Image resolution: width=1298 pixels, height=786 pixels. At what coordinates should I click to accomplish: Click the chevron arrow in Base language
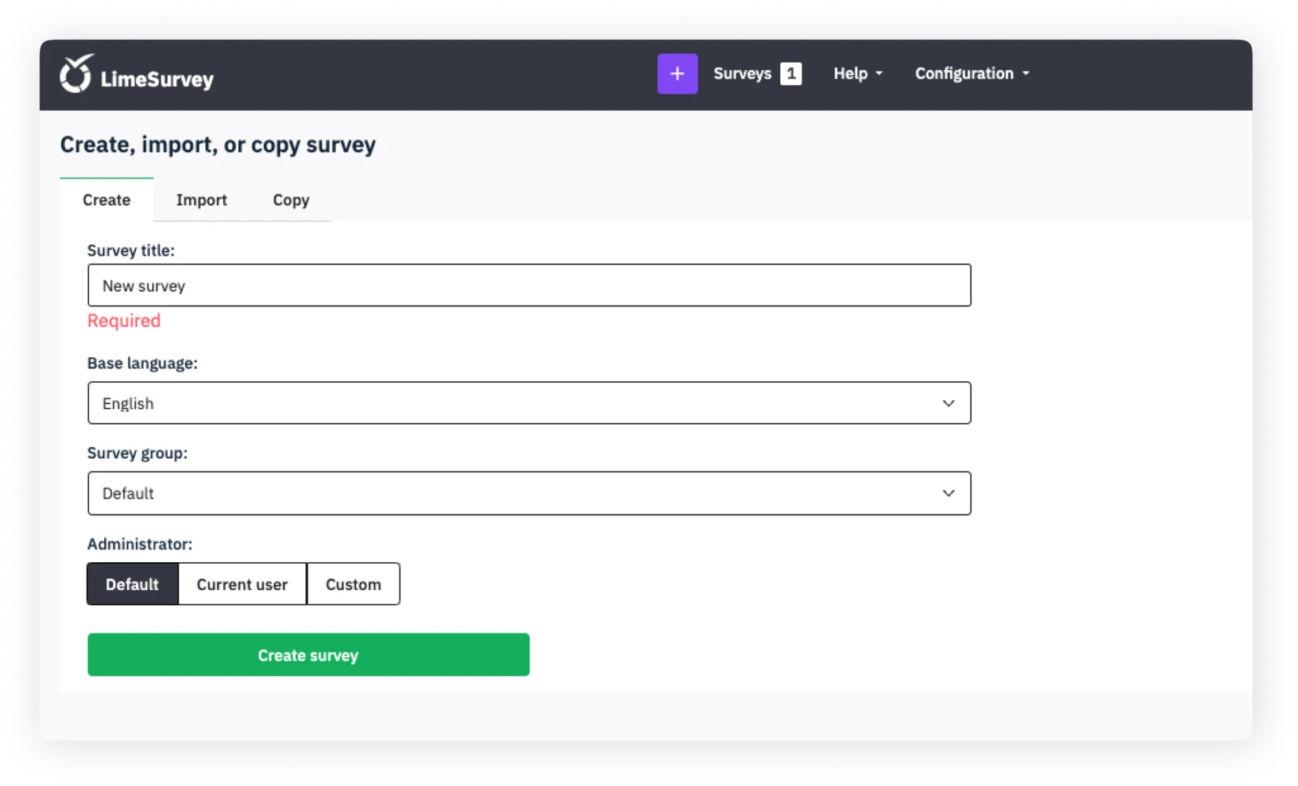948,403
